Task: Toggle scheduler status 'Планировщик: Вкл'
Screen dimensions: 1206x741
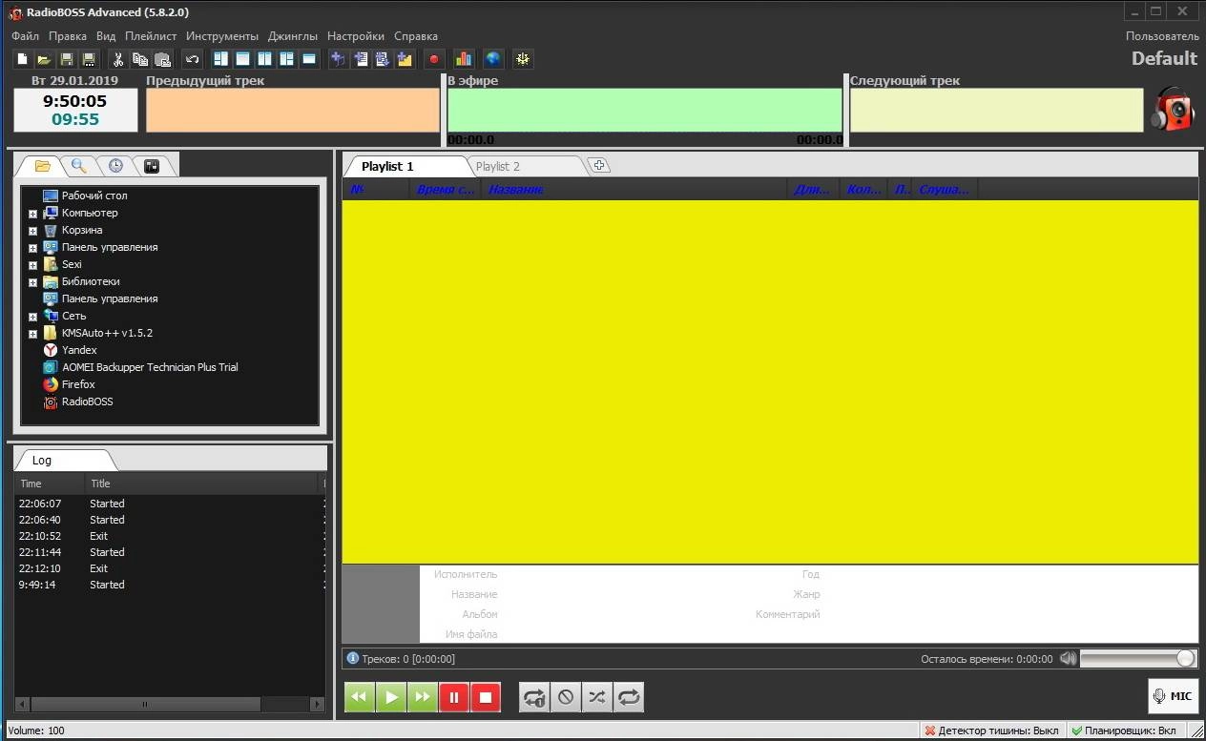Action: [x=1123, y=731]
